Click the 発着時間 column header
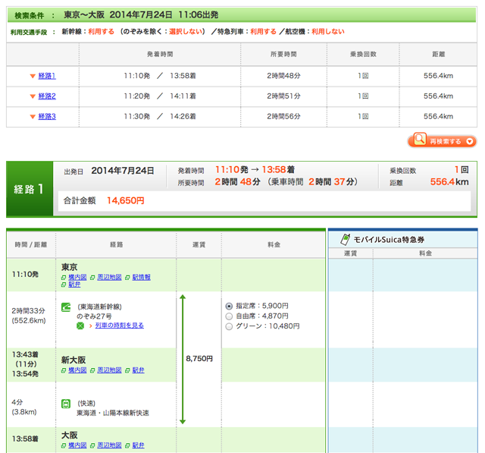The height and width of the screenshot is (453, 485). (160, 54)
